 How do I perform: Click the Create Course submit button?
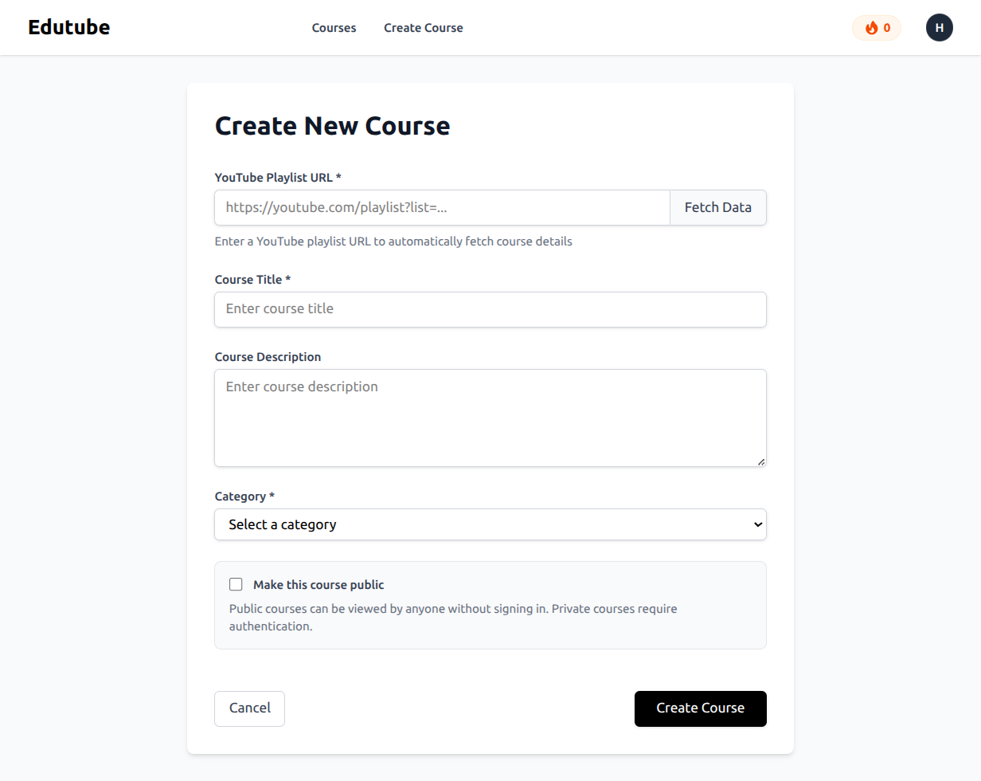pyautogui.click(x=700, y=708)
